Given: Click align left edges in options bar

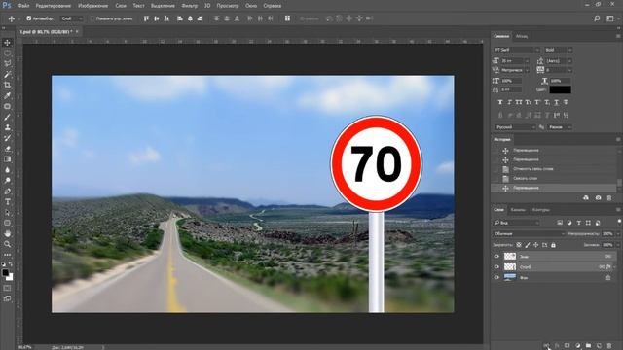Looking at the screenshot, I should click(179, 18).
